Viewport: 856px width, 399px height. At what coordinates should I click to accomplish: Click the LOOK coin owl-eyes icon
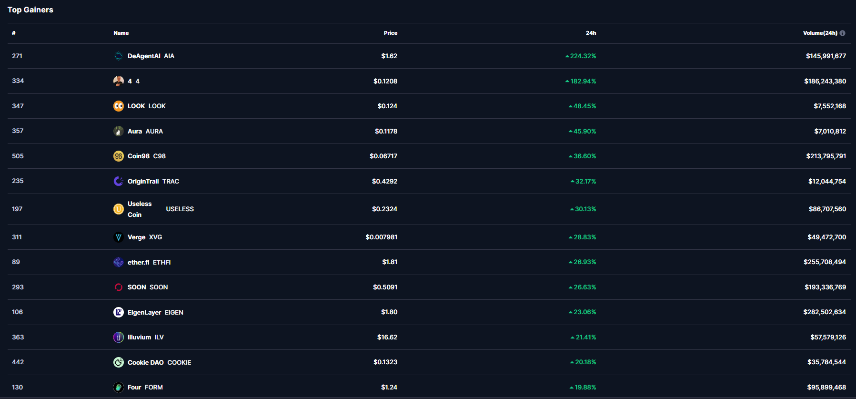point(118,106)
